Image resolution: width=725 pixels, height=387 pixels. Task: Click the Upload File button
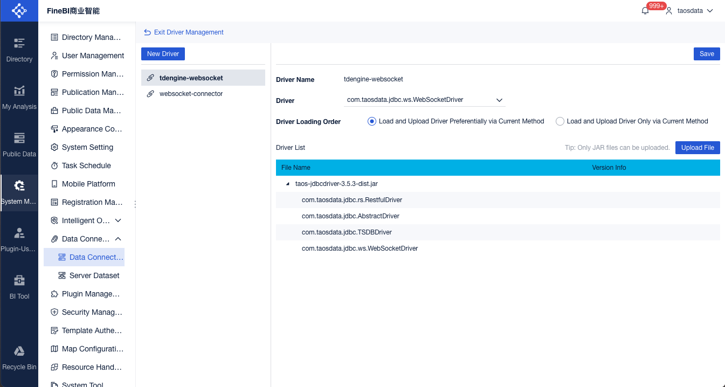point(698,148)
